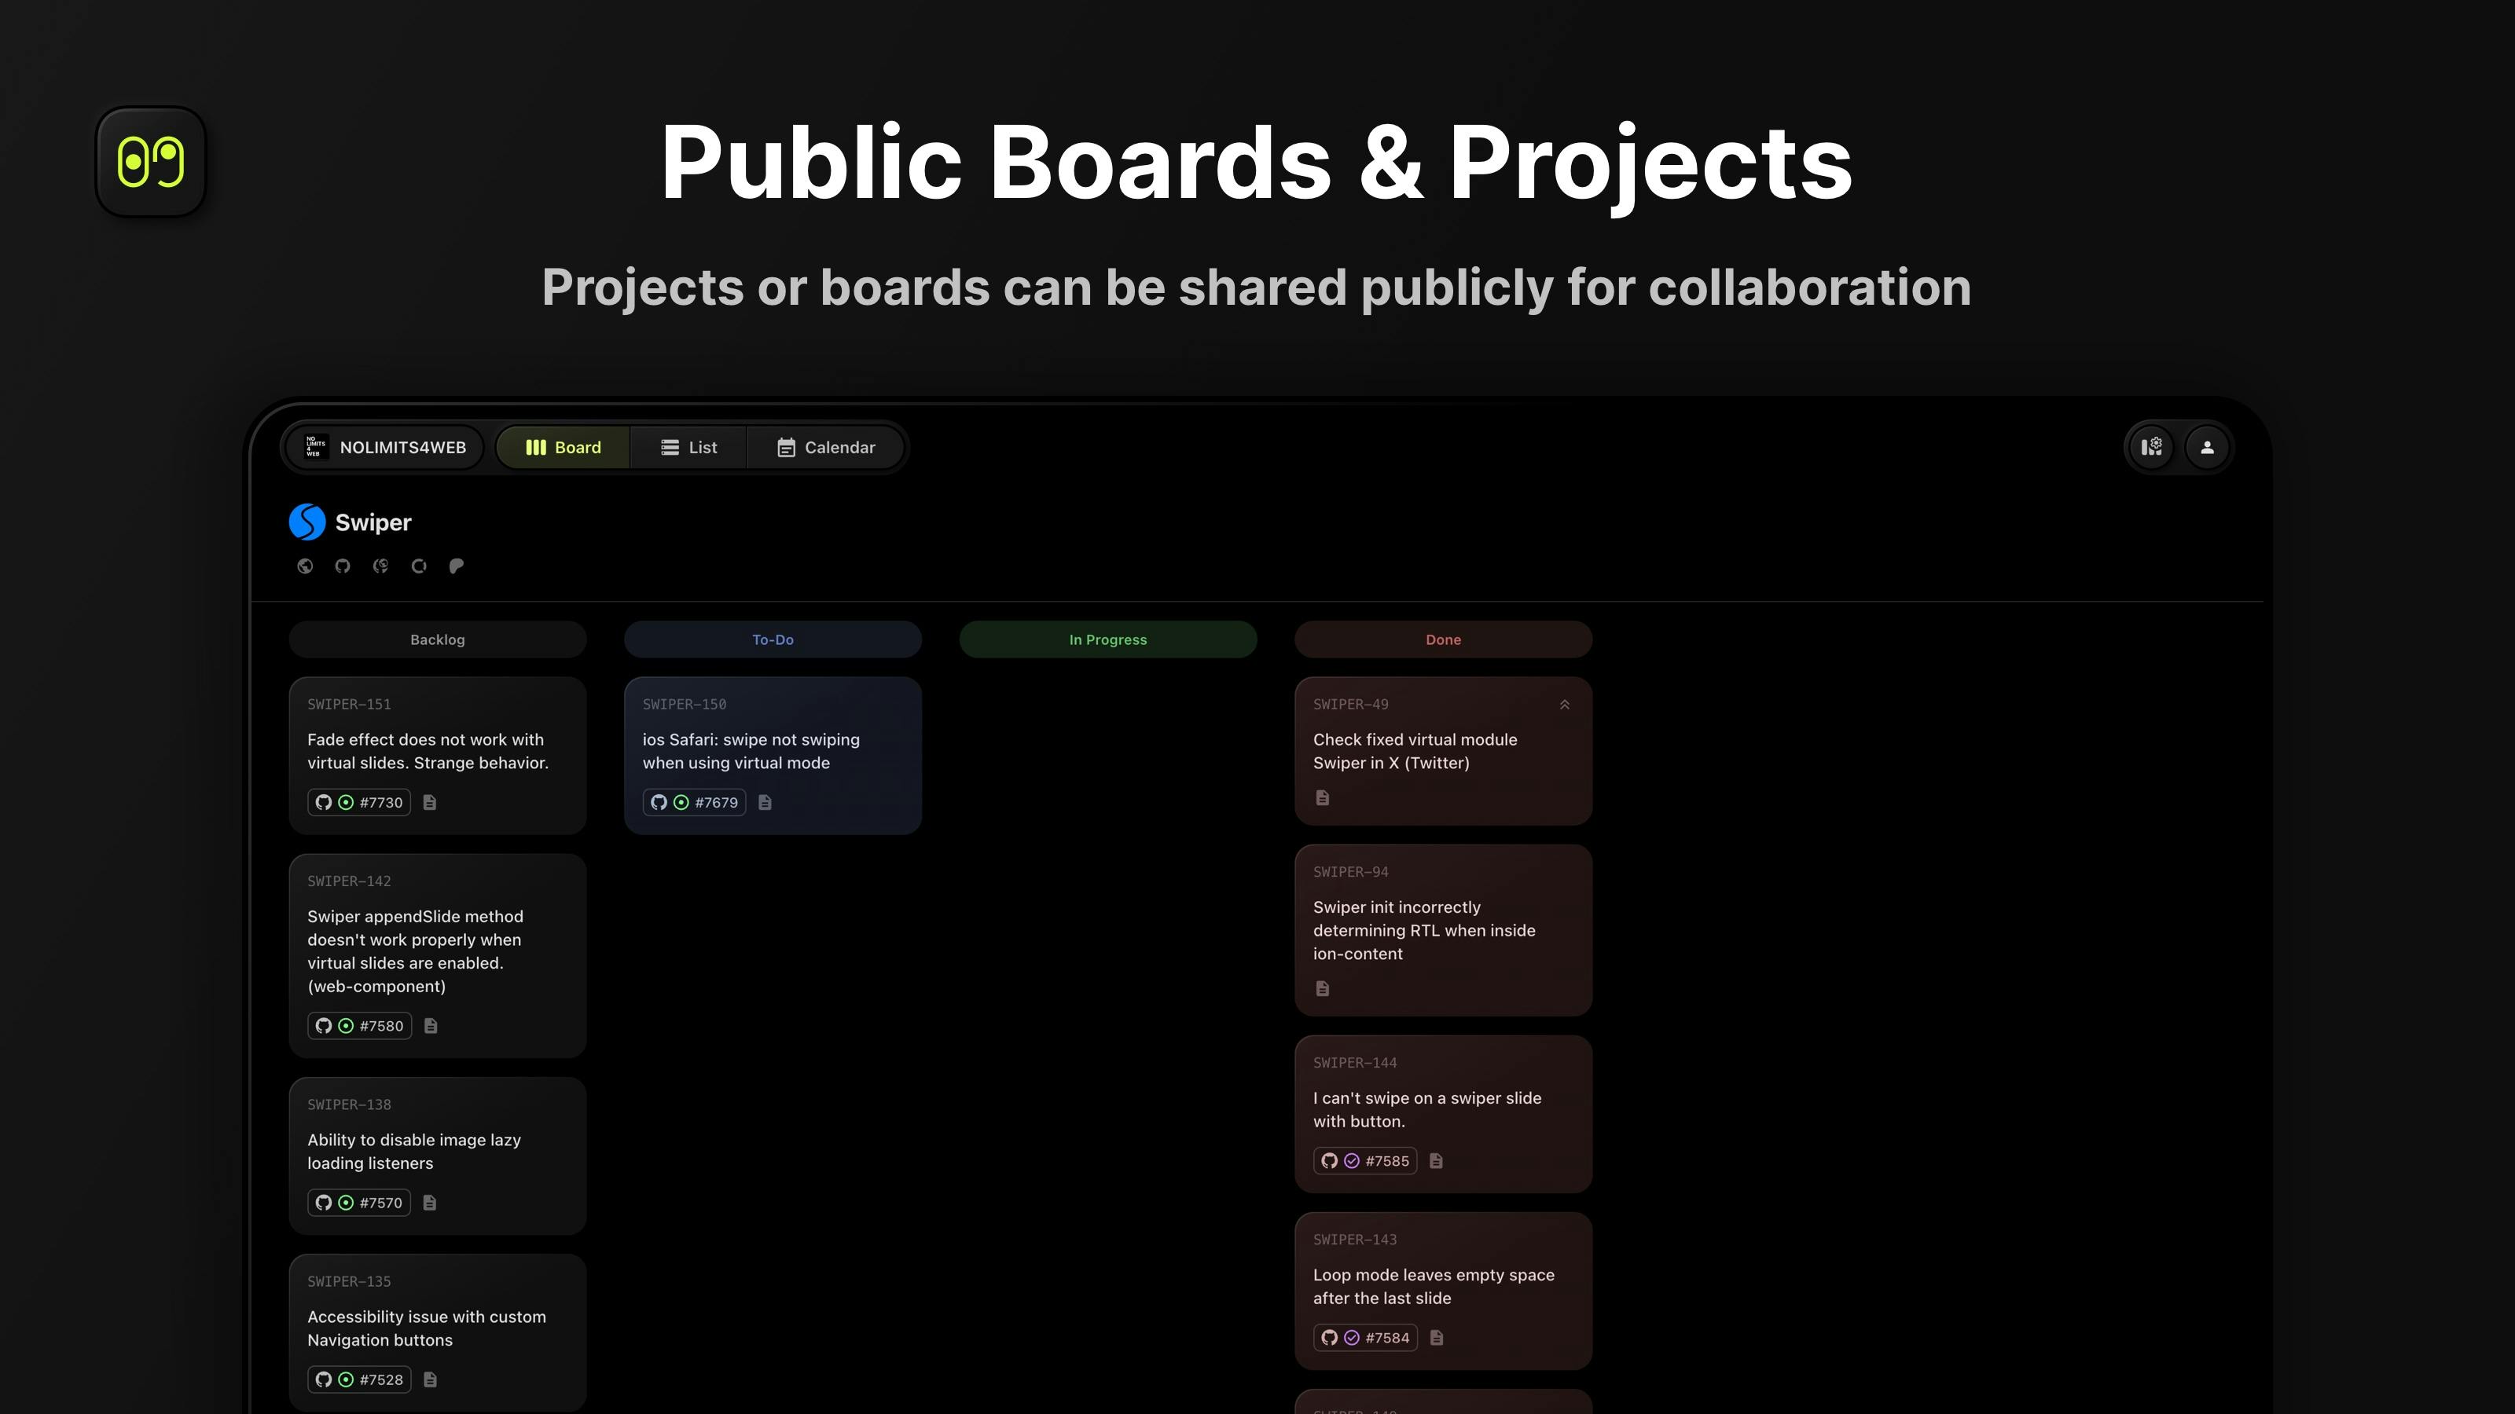
Task: Open GitHub issue #7580 badge
Action: [x=359, y=1026]
